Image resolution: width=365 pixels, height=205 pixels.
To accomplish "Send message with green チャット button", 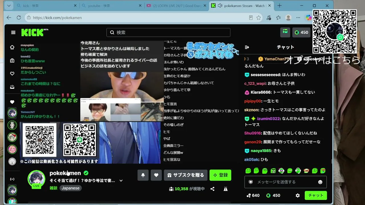I will pyautogui.click(x=316, y=196).
